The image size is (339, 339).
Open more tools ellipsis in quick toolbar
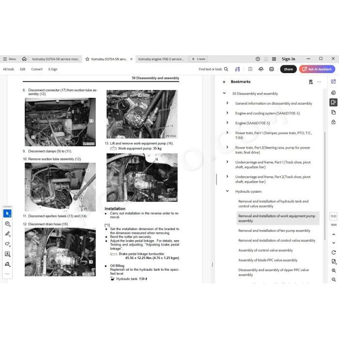[x=7, y=274]
